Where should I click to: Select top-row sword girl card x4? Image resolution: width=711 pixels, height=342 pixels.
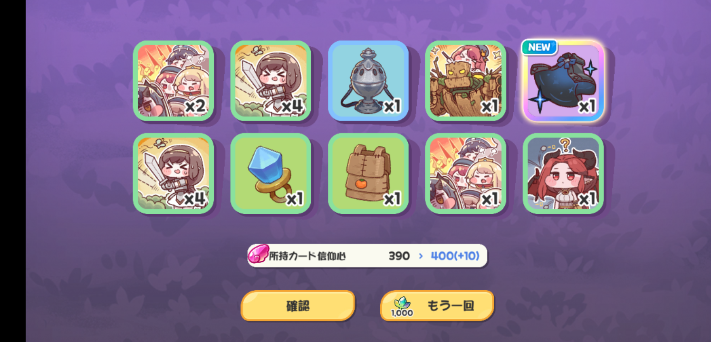[x=271, y=80]
